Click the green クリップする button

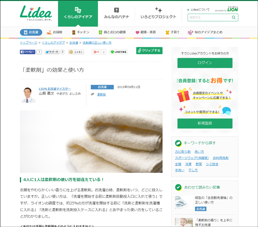(x=149, y=50)
